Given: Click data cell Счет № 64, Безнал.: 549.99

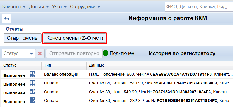Looking at the screenshot, I should [160, 83].
